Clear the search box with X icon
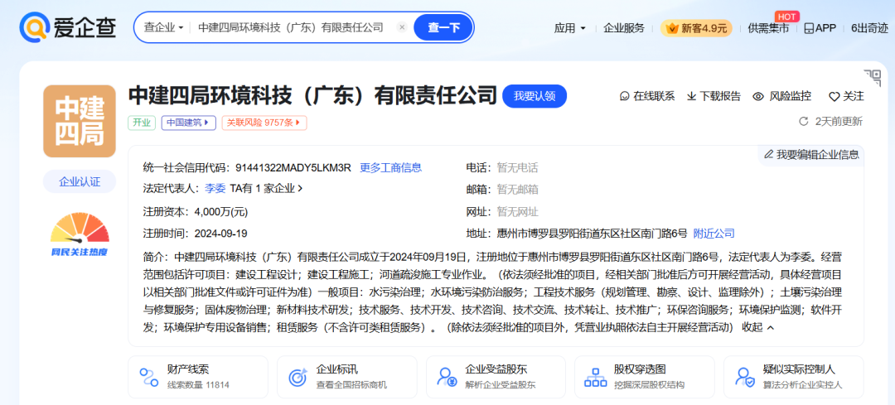The image size is (895, 405). (x=402, y=27)
